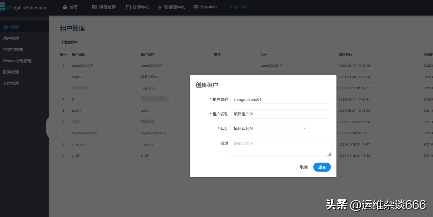433x217 pixels.
Task: Open 队列管理 in the left menu
Action: [x=11, y=72]
